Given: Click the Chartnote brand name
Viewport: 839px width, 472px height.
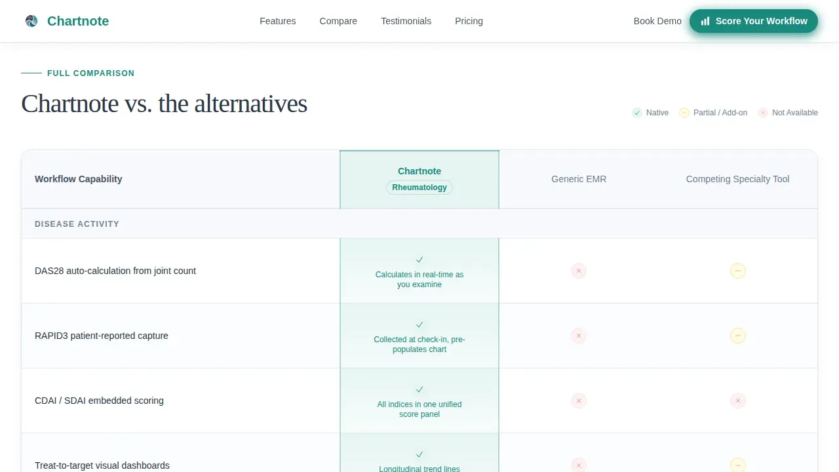Looking at the screenshot, I should (78, 21).
